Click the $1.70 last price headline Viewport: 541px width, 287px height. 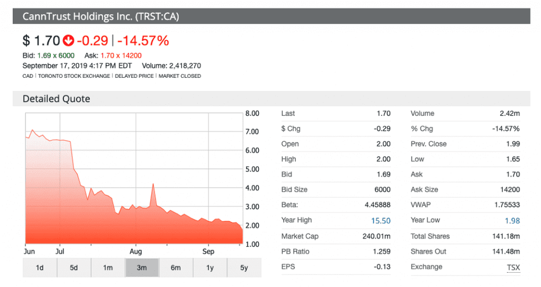[x=40, y=40]
